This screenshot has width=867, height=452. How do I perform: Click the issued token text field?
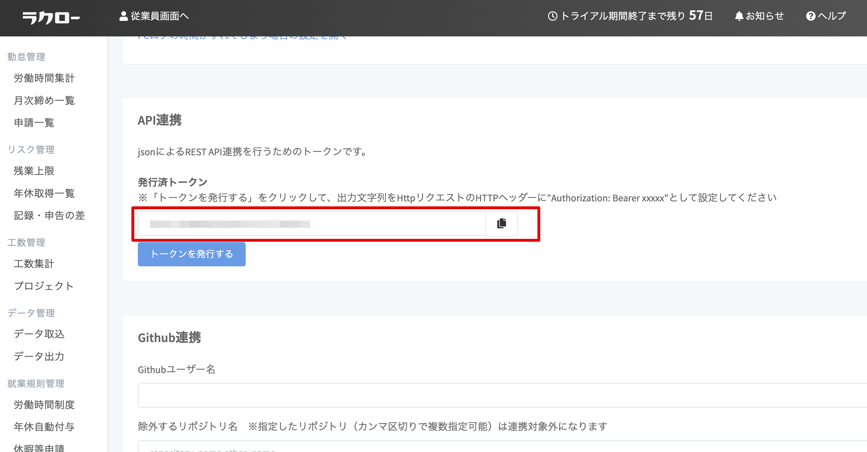pos(311,224)
